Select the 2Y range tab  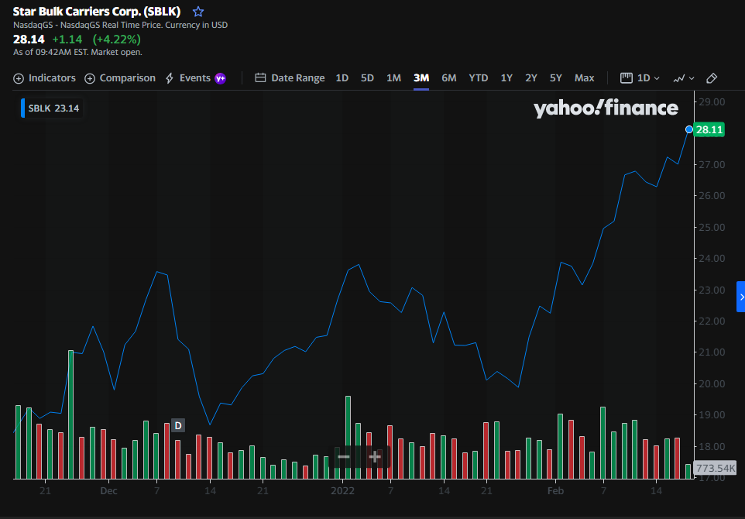[531, 78]
